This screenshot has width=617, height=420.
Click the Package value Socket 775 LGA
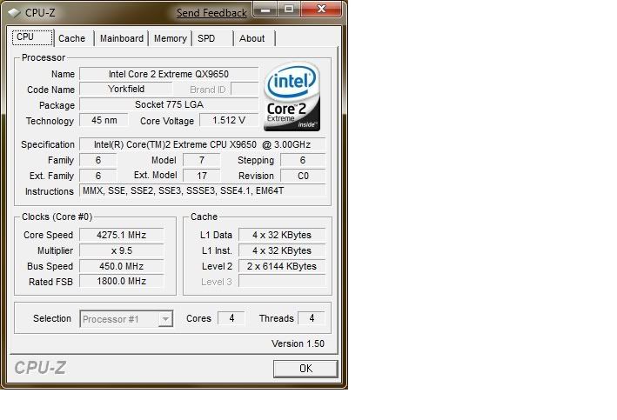169,104
